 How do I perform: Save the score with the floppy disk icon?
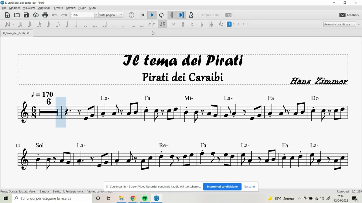tap(26, 15)
